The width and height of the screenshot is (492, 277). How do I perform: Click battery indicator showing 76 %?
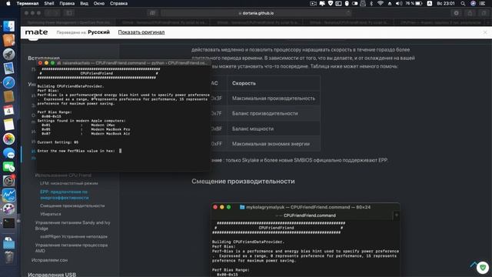point(414,3)
